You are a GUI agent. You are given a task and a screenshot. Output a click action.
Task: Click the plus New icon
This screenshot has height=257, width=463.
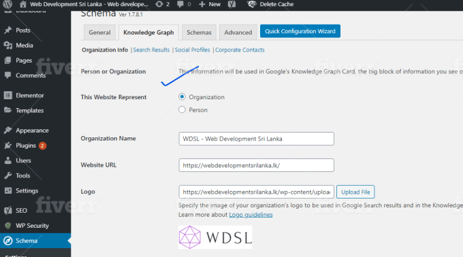coord(202,4)
